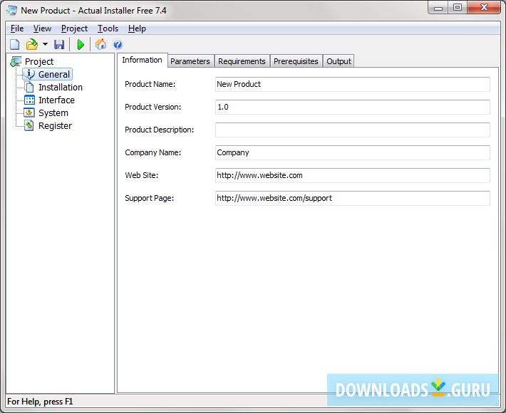Save the project with floppy disk icon
The image size is (506, 413).
[59, 44]
